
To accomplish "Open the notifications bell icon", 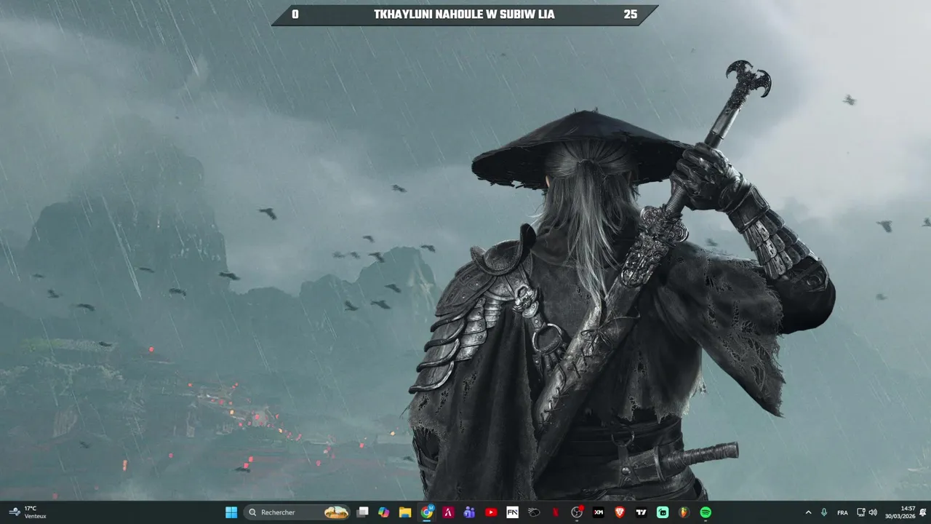I will [922, 512].
